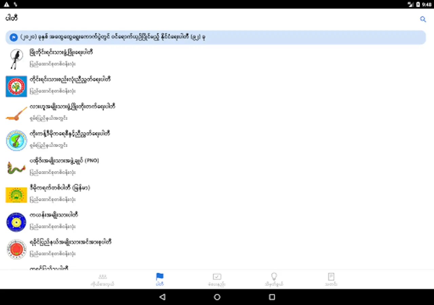Click Shan State subtitle under the Kokang party
The image size is (434, 305).
pyautogui.click(x=48, y=145)
